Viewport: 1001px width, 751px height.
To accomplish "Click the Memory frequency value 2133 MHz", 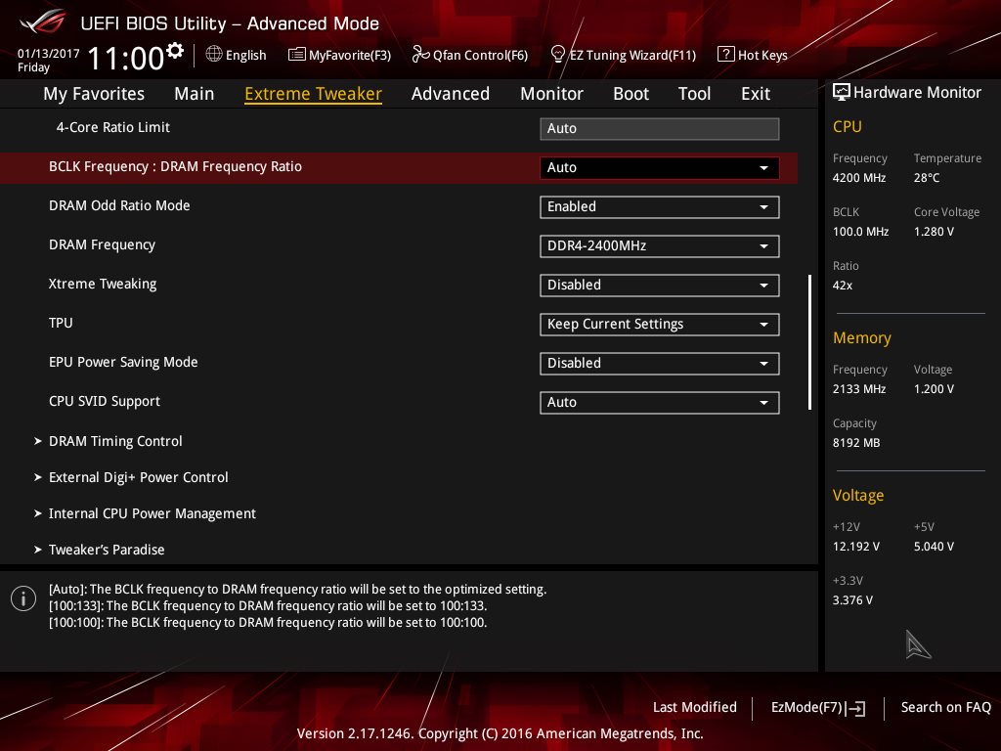I will coord(859,389).
